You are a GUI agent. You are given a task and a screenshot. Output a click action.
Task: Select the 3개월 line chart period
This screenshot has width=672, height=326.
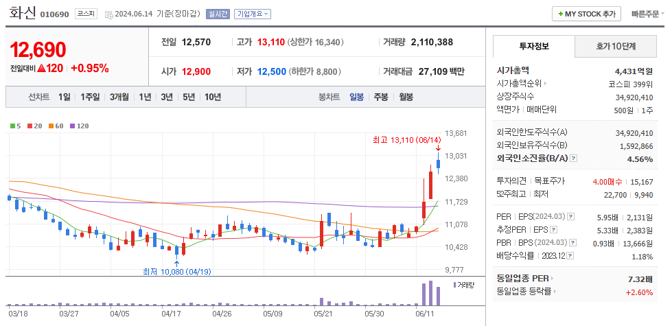[x=119, y=97]
